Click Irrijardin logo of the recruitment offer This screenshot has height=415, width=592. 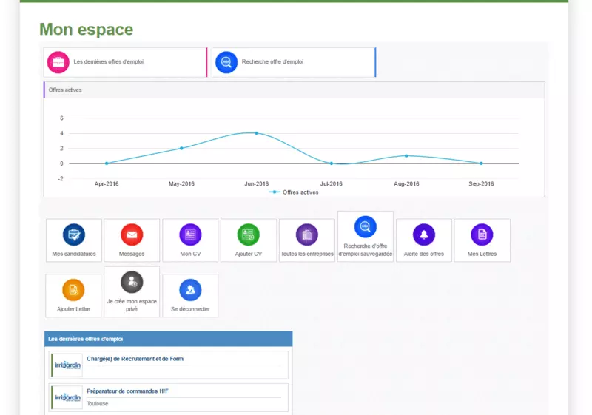[67, 365]
